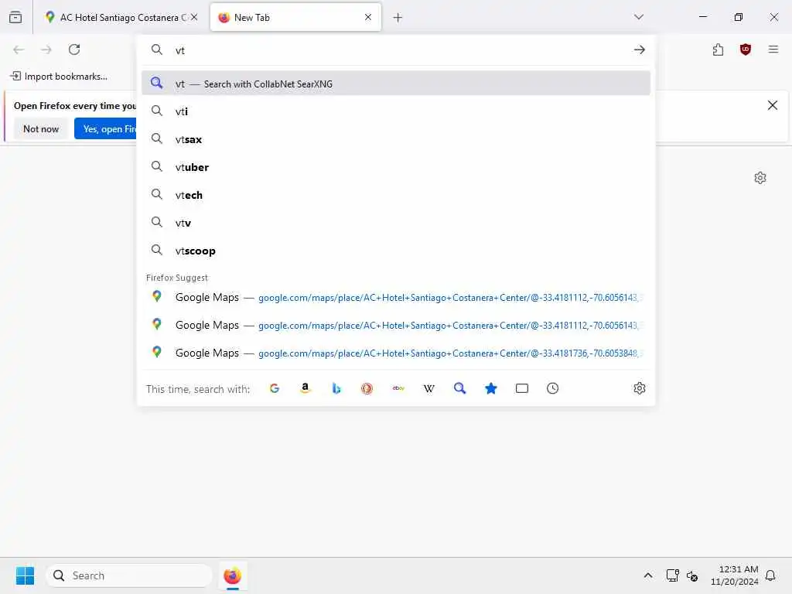This screenshot has height=594, width=792.
Task: Select the New Tab tab
Action: coord(295,17)
